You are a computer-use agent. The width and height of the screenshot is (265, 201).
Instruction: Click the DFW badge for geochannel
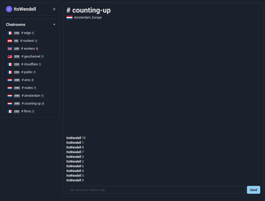[17, 56]
